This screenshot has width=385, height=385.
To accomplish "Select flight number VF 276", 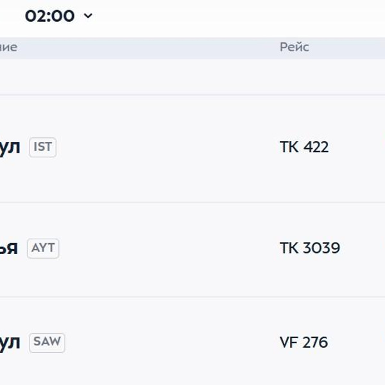I will pyautogui.click(x=304, y=342).
